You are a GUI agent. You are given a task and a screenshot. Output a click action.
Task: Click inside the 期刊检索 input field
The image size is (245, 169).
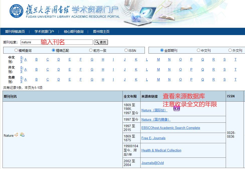coord(57,42)
